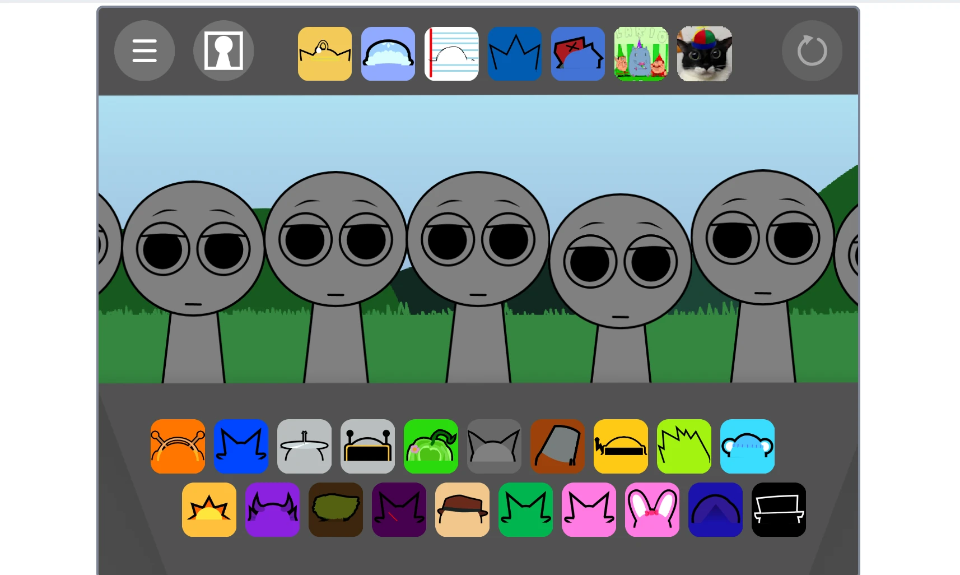Screen dimensions: 960x575
Task: Select the blue dome mod thumbnail
Action: pos(388,54)
